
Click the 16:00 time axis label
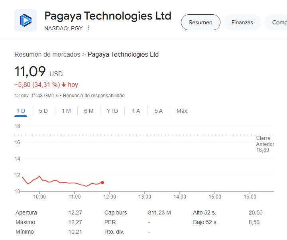click(x=250, y=197)
